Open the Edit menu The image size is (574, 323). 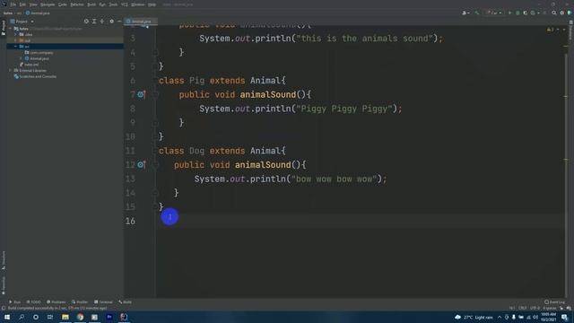[x=22, y=4]
